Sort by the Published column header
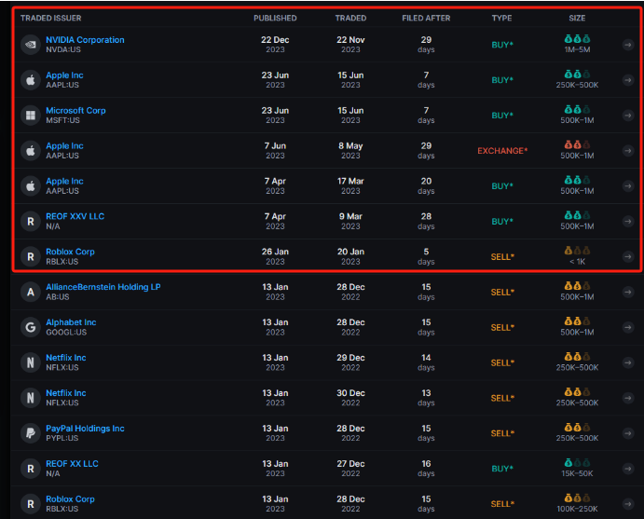 point(275,18)
